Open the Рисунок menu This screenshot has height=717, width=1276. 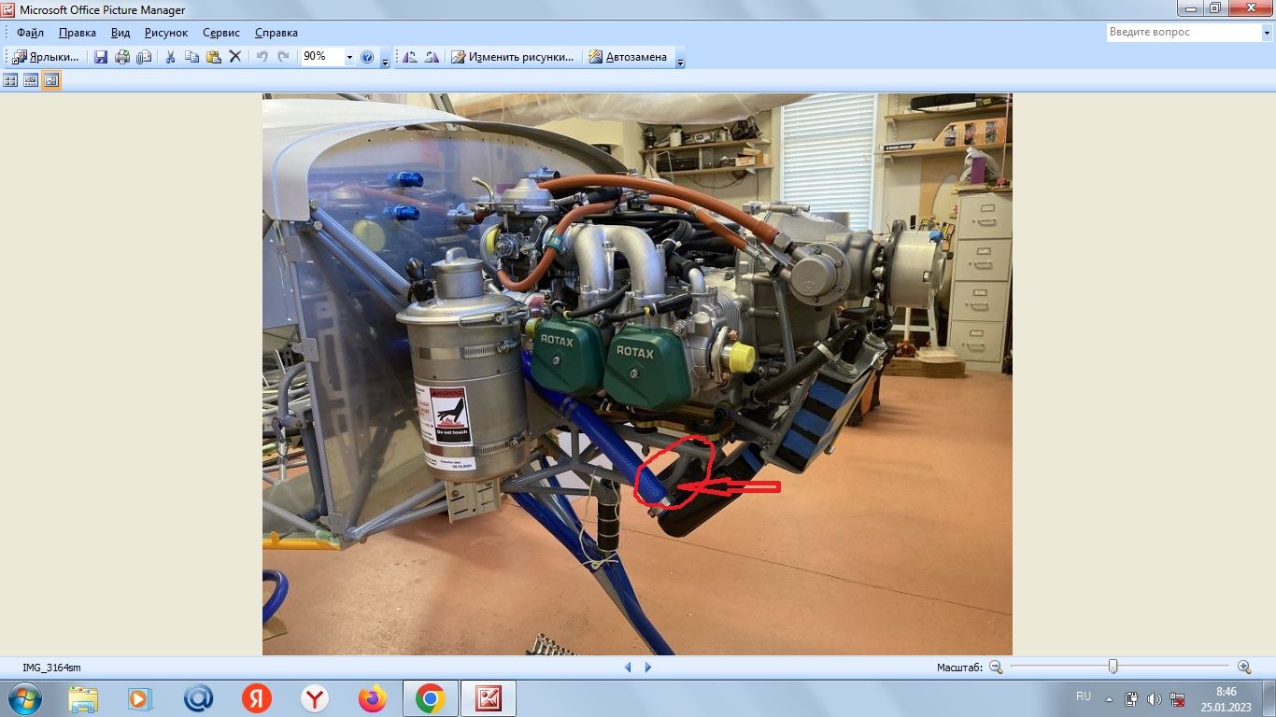166,33
